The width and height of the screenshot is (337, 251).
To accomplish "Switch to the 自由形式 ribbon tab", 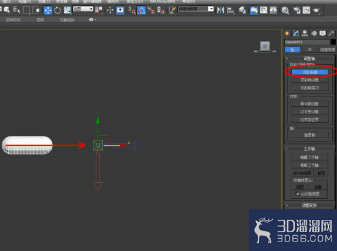I will [x=14, y=20].
